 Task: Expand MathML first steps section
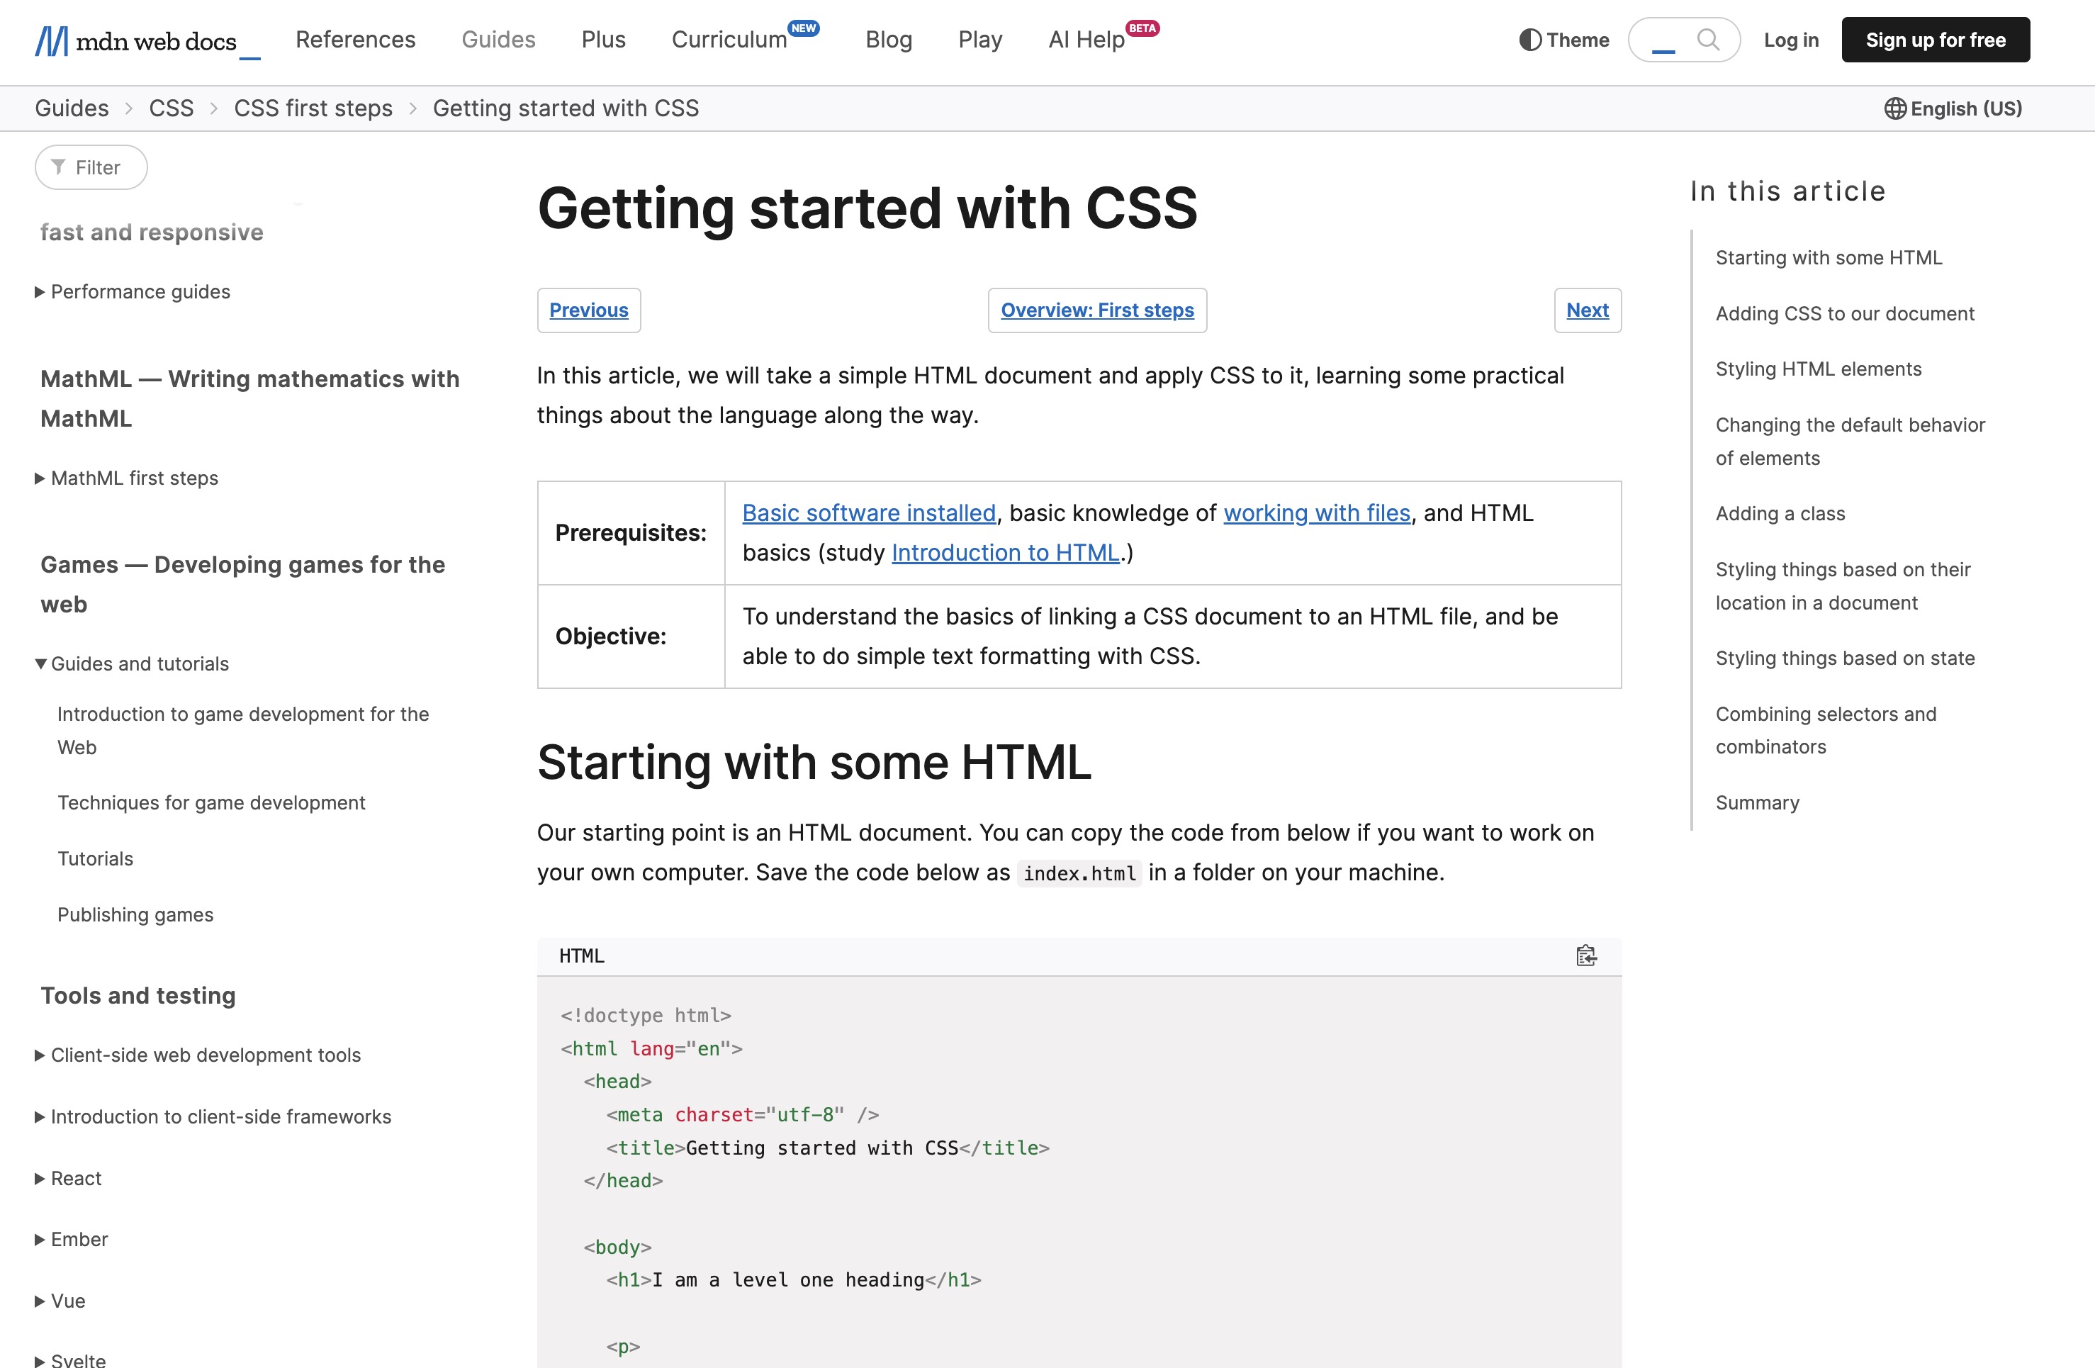(134, 478)
